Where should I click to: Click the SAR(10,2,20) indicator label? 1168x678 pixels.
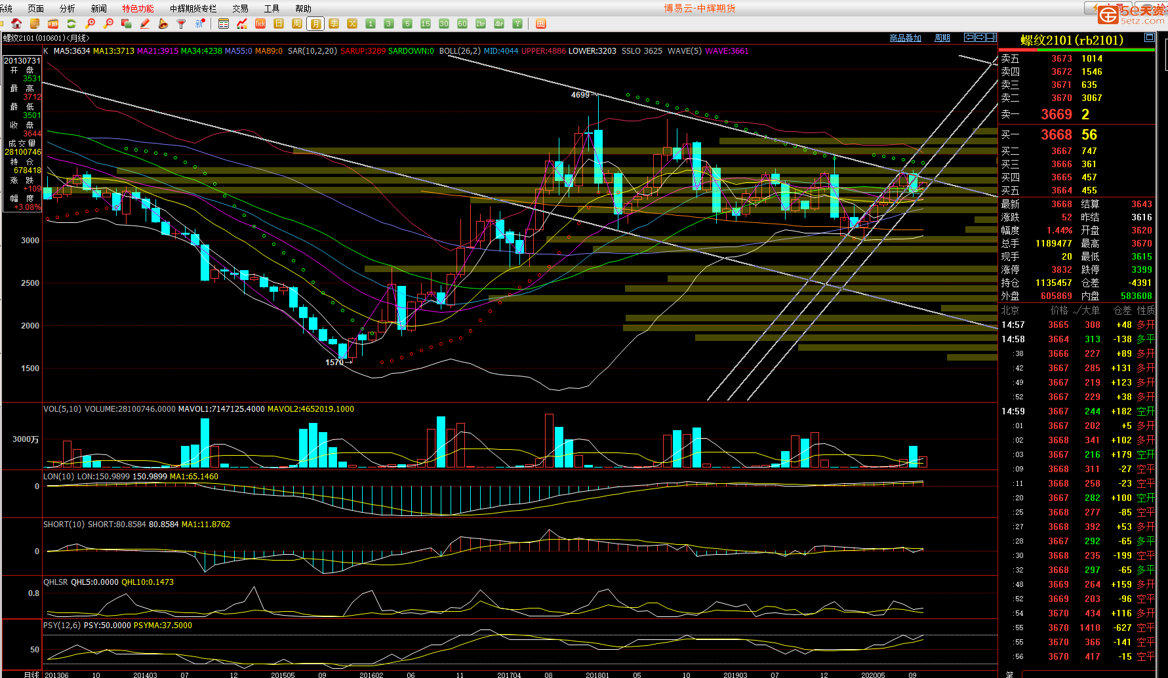[x=312, y=51]
